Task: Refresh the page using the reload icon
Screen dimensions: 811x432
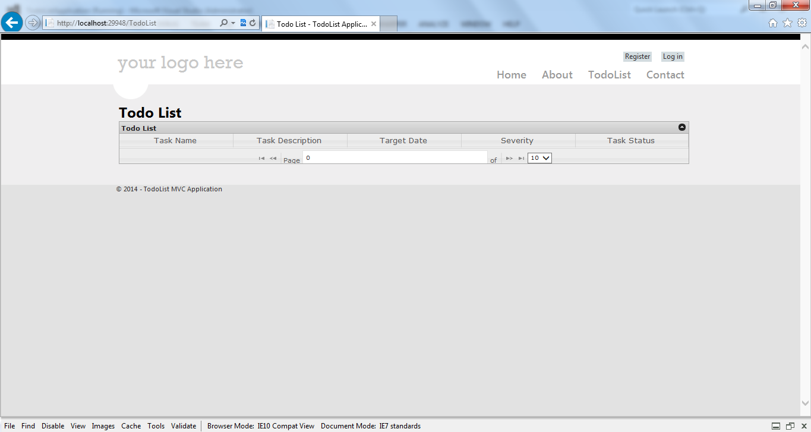Action: pyautogui.click(x=253, y=23)
